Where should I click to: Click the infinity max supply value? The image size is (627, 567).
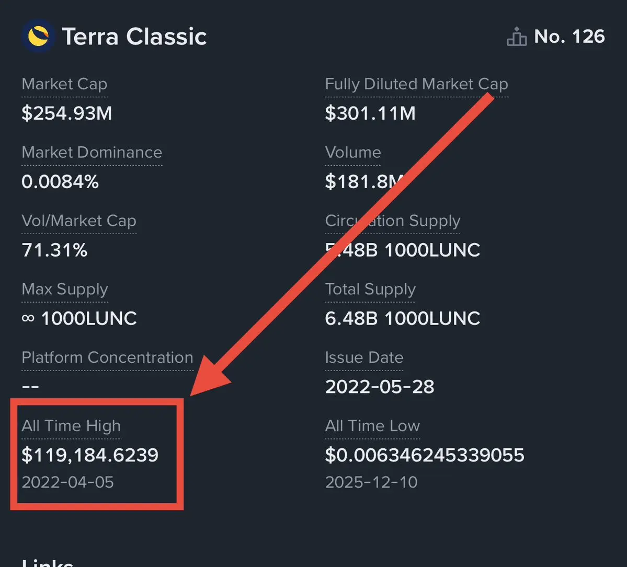(79, 318)
